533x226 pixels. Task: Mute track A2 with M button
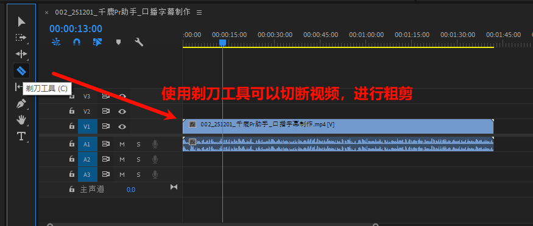click(122, 160)
